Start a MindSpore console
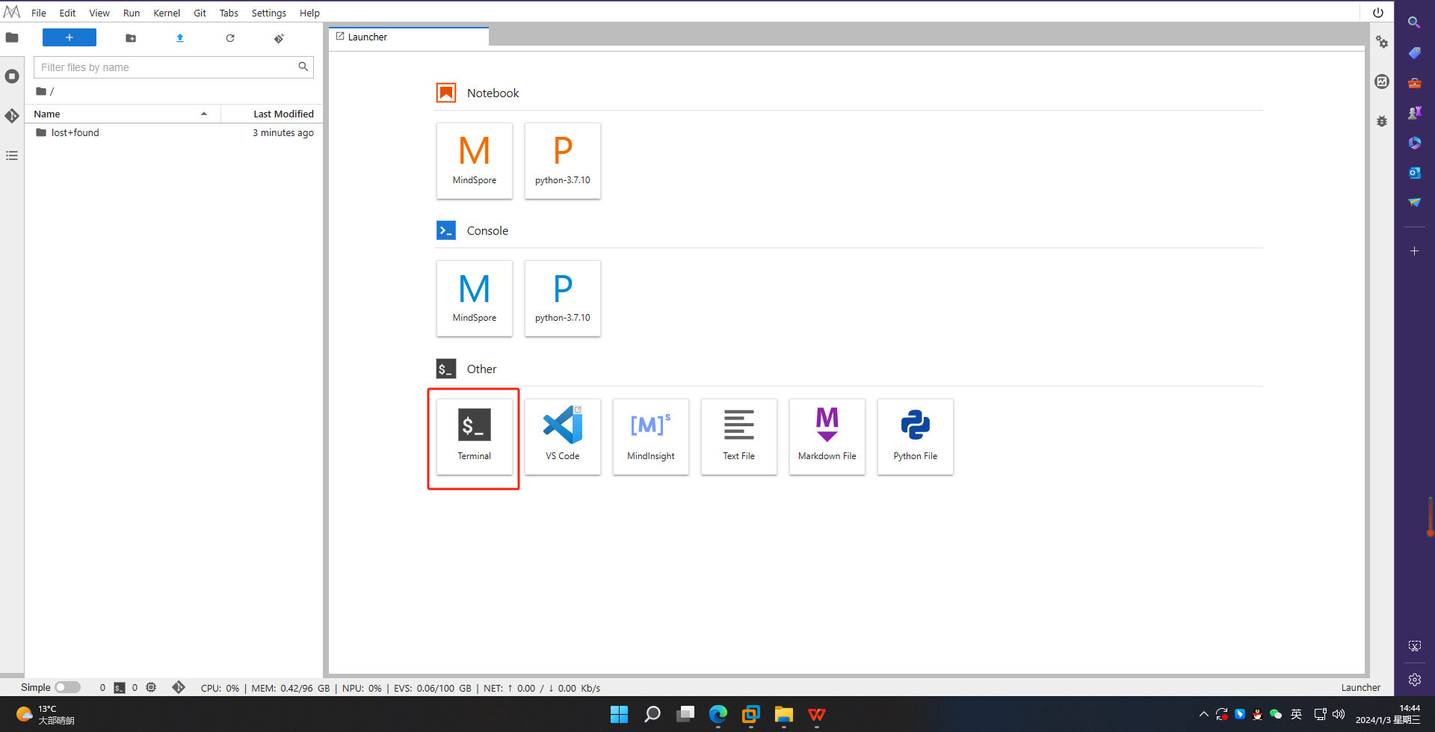The width and height of the screenshot is (1435, 732). [x=475, y=298]
